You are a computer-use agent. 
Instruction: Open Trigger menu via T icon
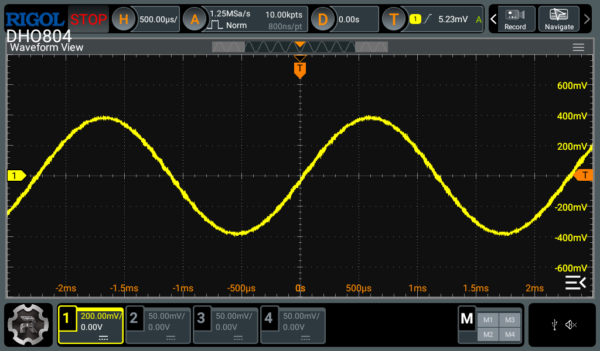[394, 19]
